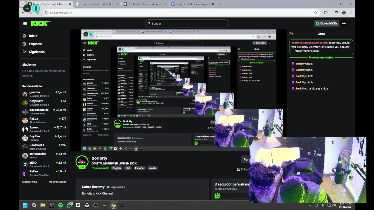This screenshot has width=374, height=210.
Task: Open BoostlerF1 recommended channel
Action: 44,147
